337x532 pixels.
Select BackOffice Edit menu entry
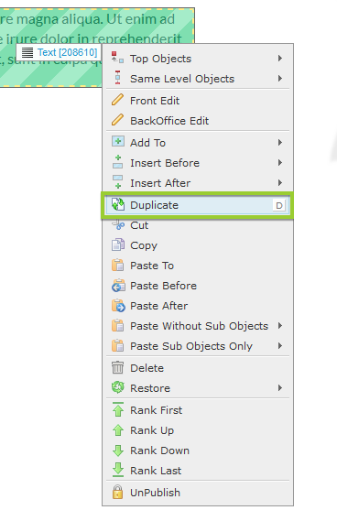[198, 121]
